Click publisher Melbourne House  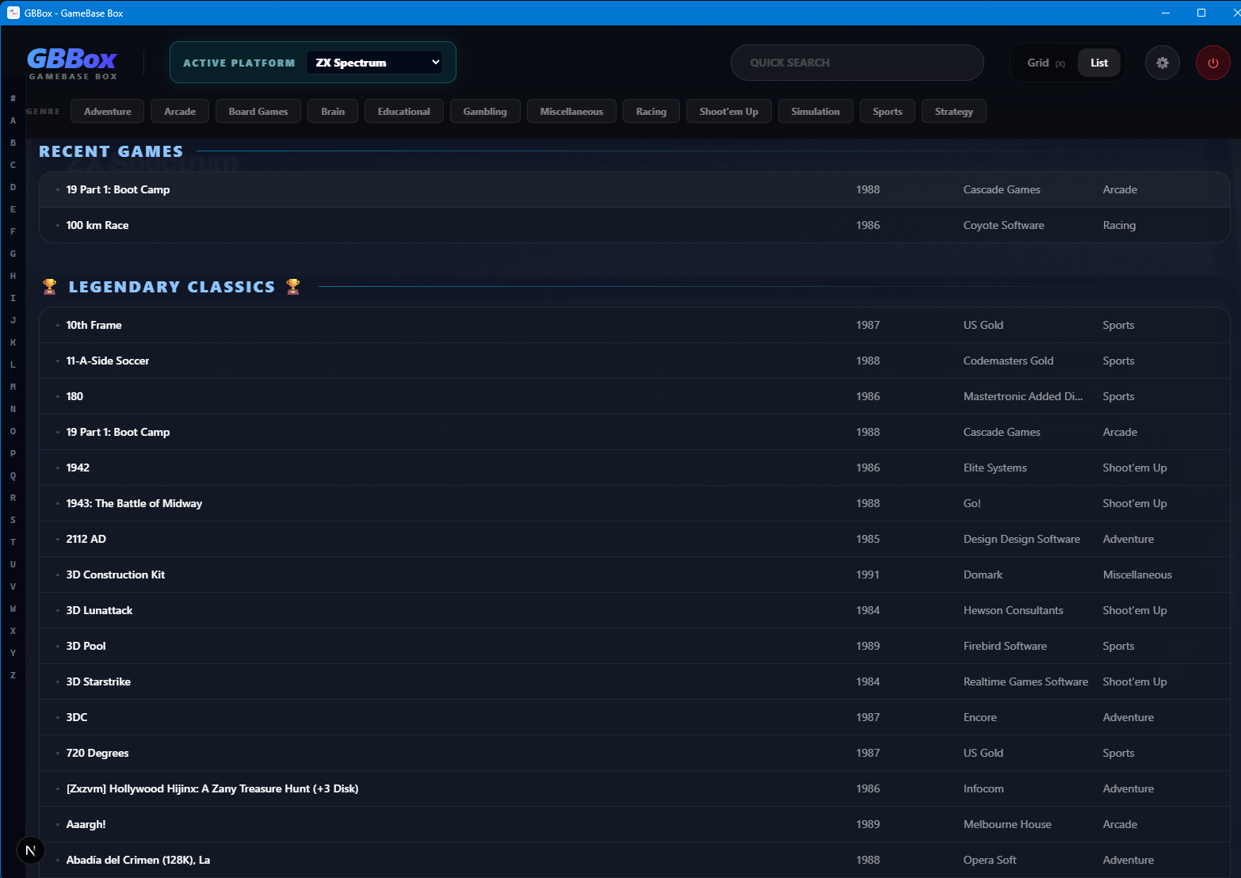[x=1007, y=824]
